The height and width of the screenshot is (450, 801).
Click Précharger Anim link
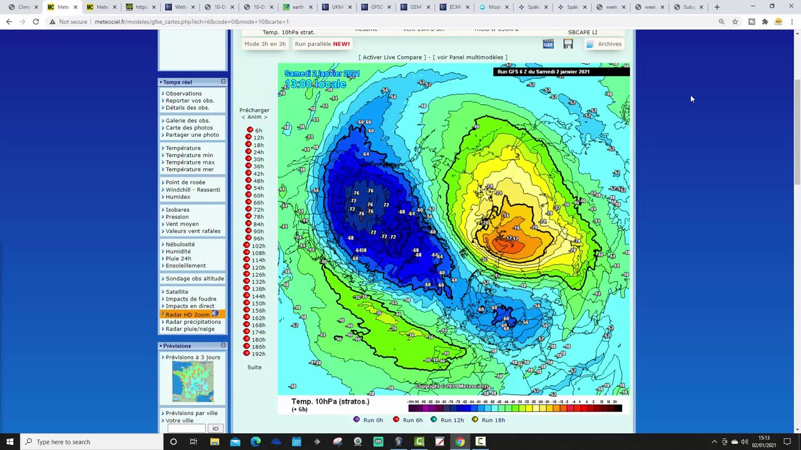[x=254, y=113]
